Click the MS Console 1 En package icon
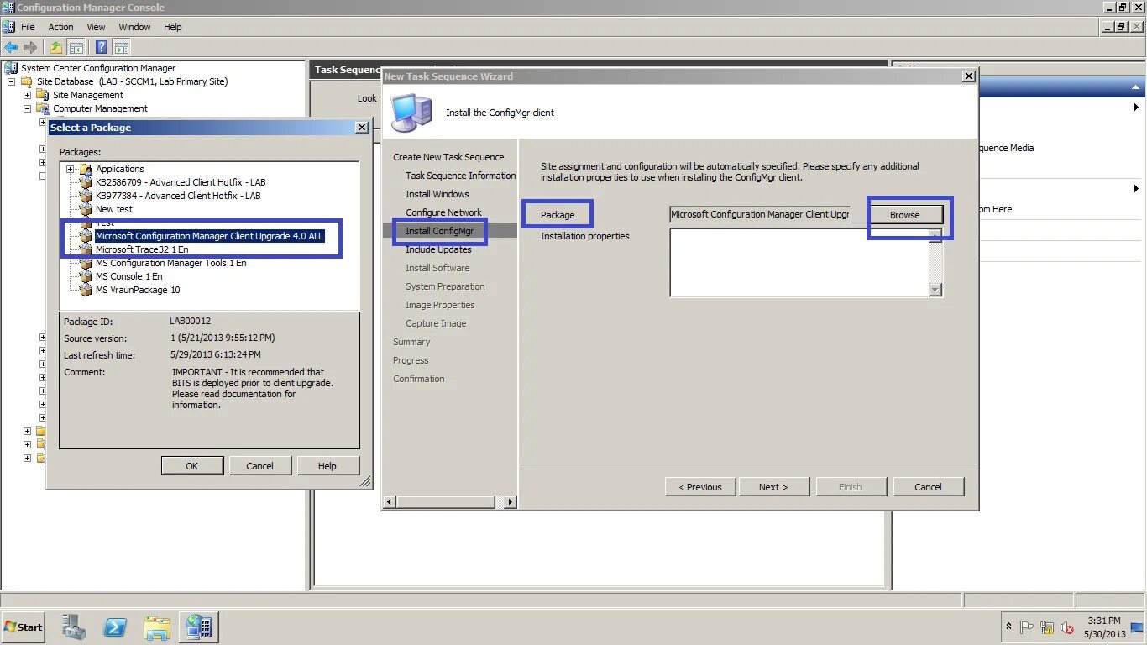The height and width of the screenshot is (645, 1147). pos(86,276)
